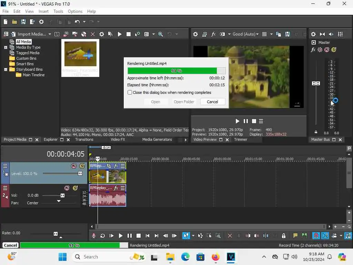Click Video Output FX icon in preview

click(x=213, y=34)
